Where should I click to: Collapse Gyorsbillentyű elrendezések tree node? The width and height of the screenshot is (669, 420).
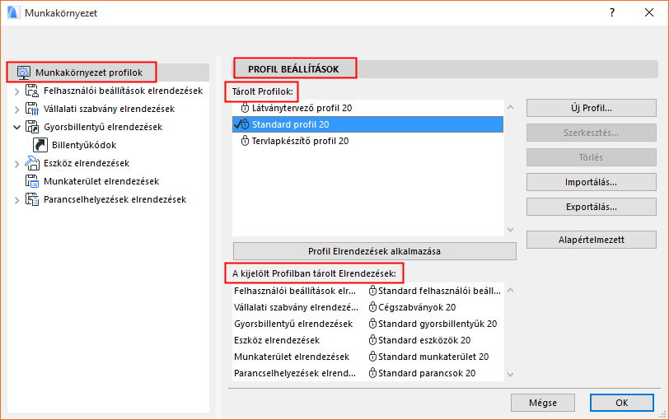(x=16, y=127)
